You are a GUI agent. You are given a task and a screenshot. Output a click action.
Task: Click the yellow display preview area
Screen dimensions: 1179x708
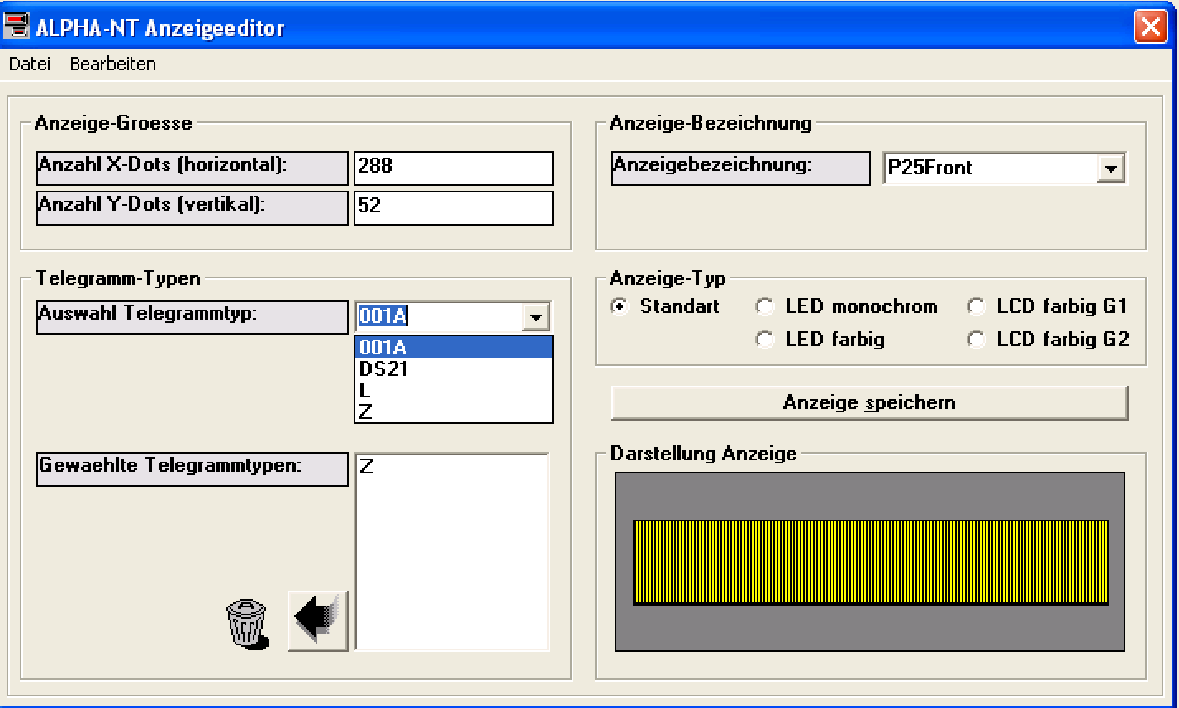click(x=870, y=562)
